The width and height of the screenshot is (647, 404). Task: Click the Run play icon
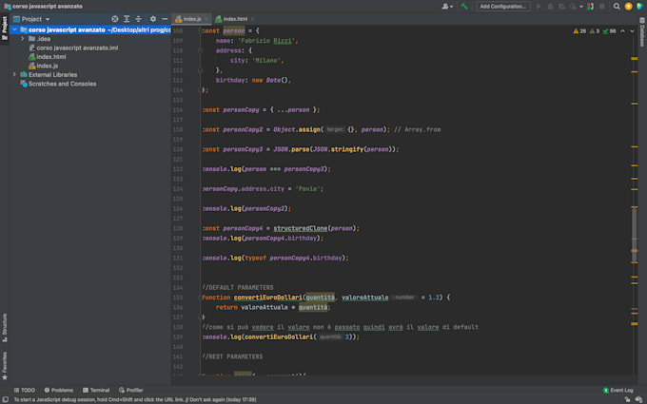pos(539,7)
